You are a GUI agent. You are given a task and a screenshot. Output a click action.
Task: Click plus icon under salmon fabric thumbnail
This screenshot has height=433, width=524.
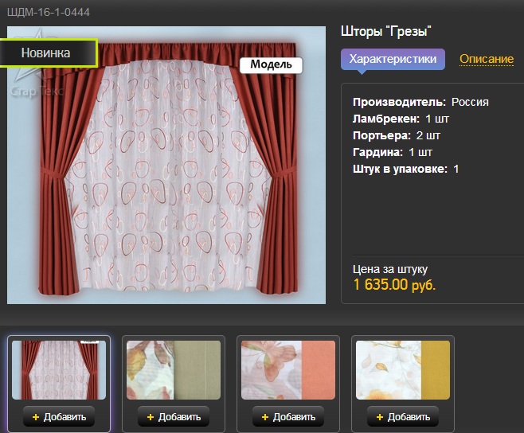coord(265,417)
